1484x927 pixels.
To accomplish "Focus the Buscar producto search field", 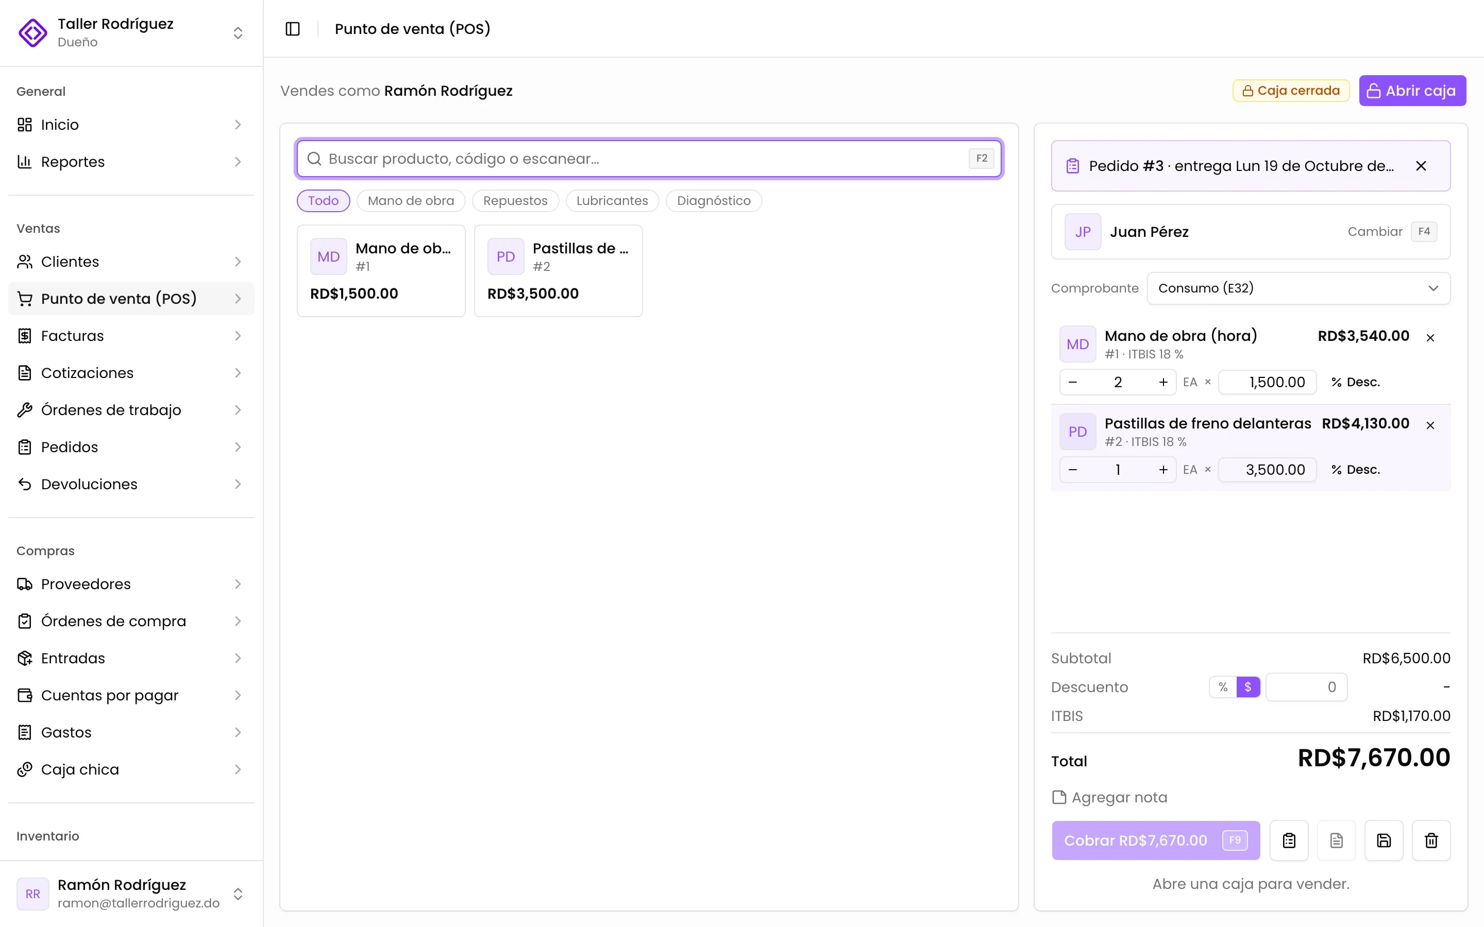I will [649, 159].
